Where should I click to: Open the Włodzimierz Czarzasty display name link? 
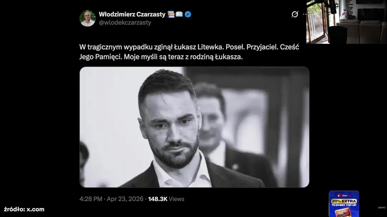pyautogui.click(x=132, y=14)
